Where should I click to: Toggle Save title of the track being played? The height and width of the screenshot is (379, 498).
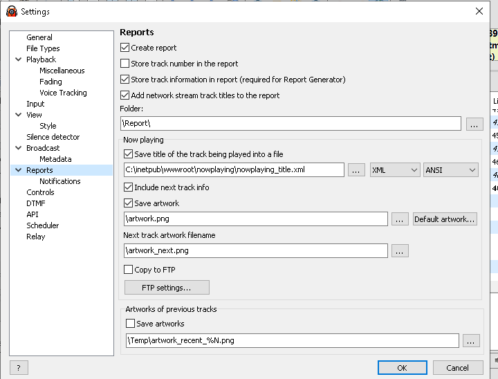(x=129, y=154)
